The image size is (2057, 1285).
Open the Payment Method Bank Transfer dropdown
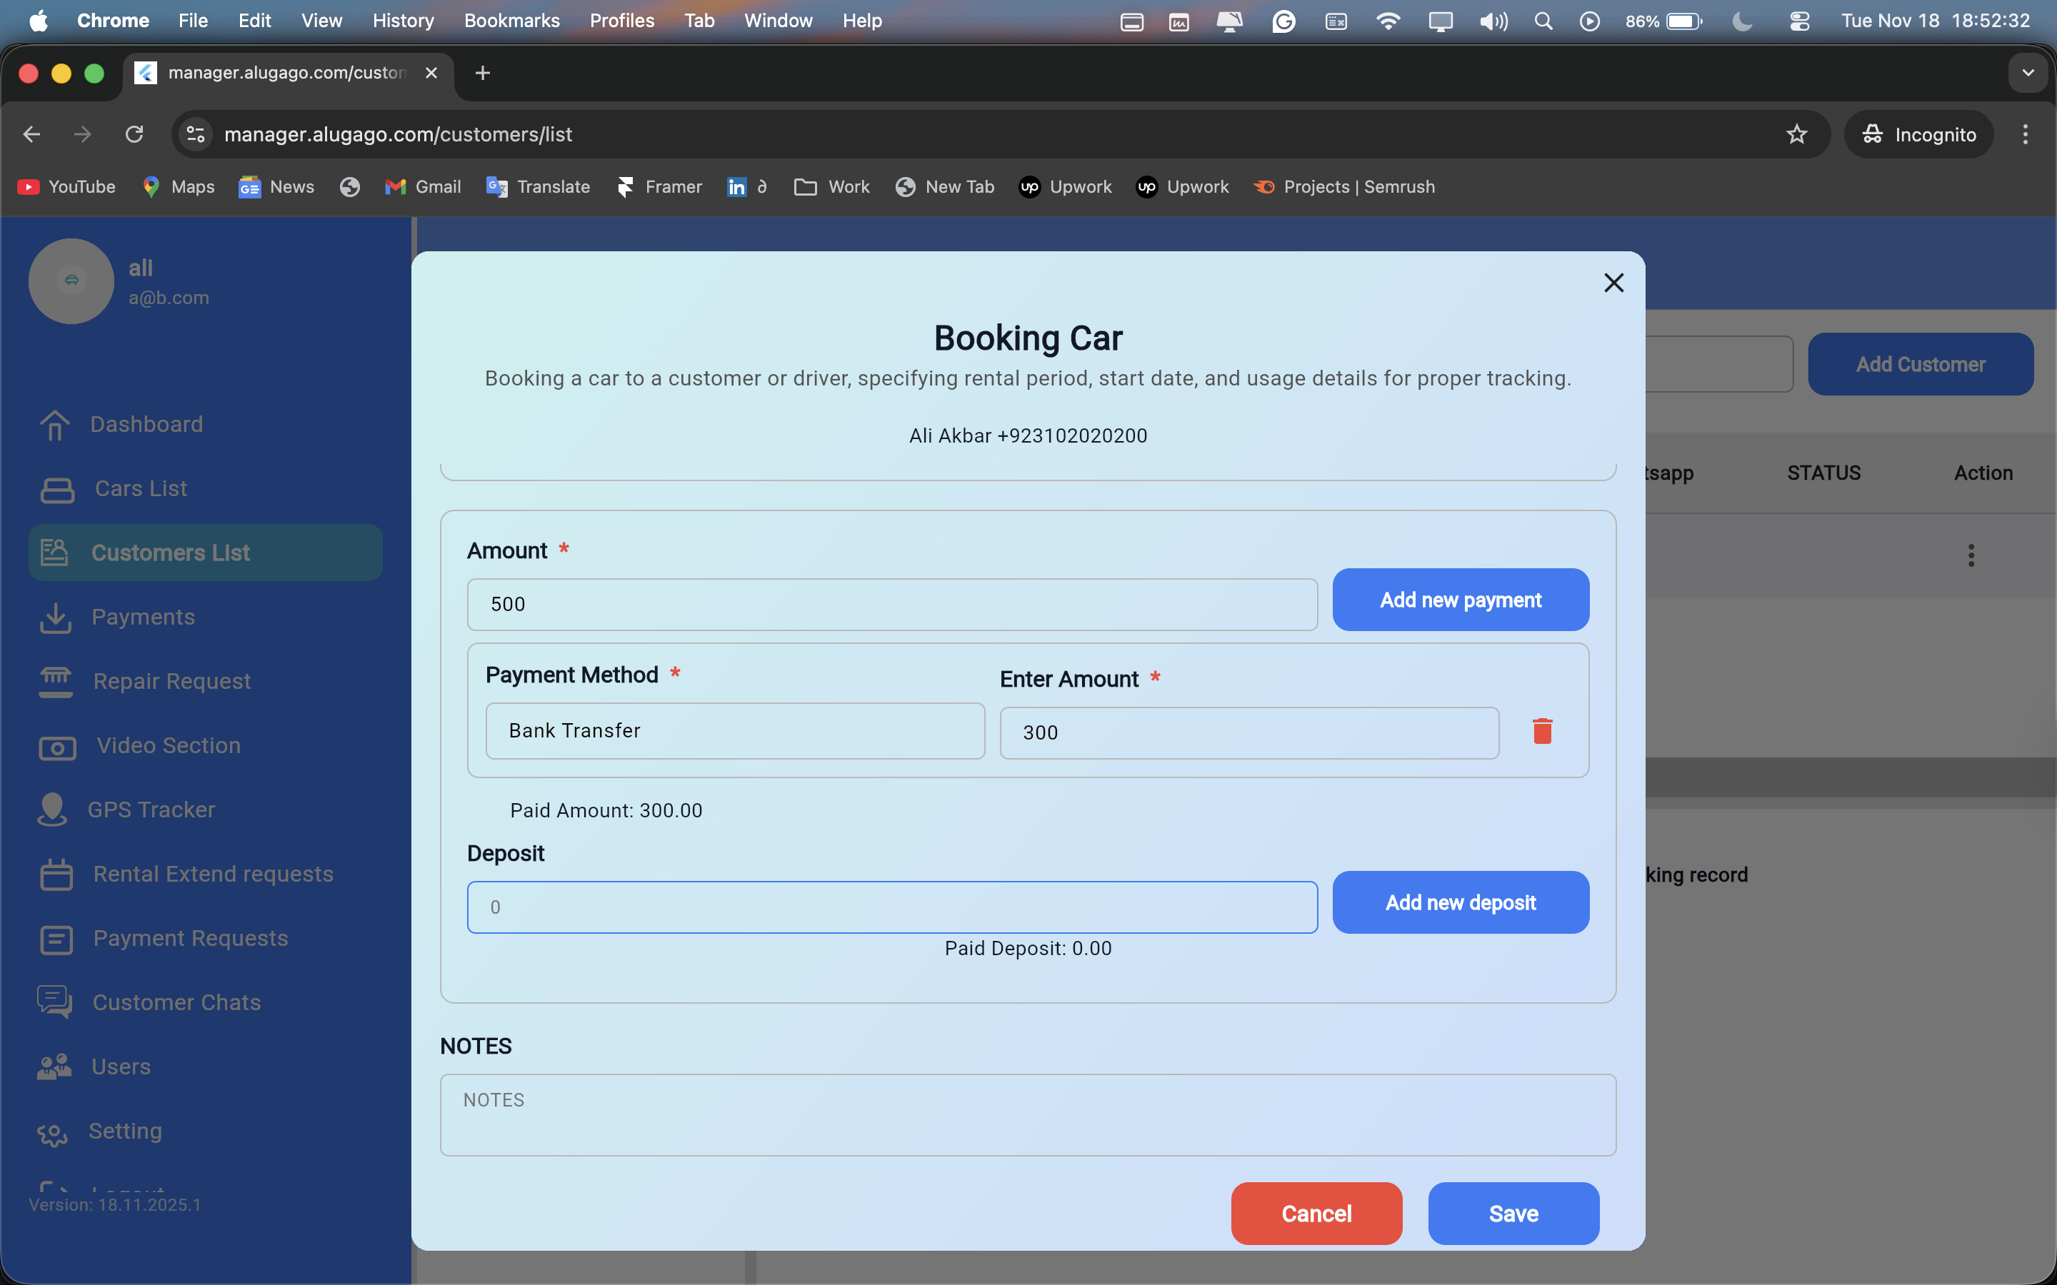(x=734, y=731)
